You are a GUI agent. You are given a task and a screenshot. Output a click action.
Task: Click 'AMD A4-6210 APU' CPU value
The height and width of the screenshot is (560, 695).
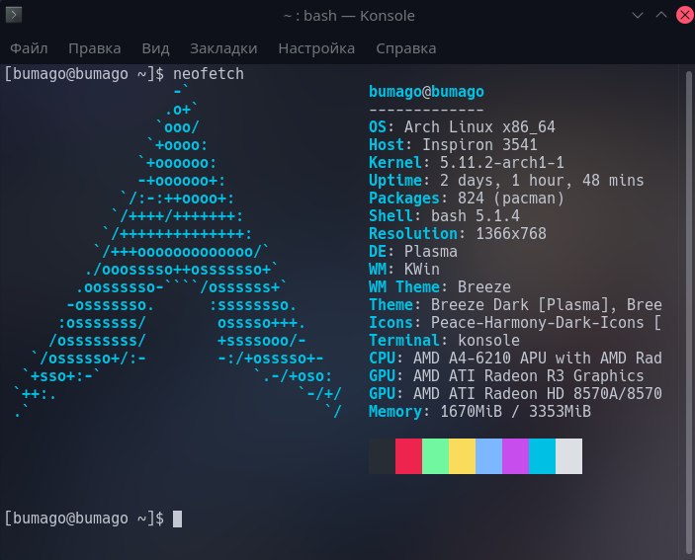pyautogui.click(x=479, y=359)
